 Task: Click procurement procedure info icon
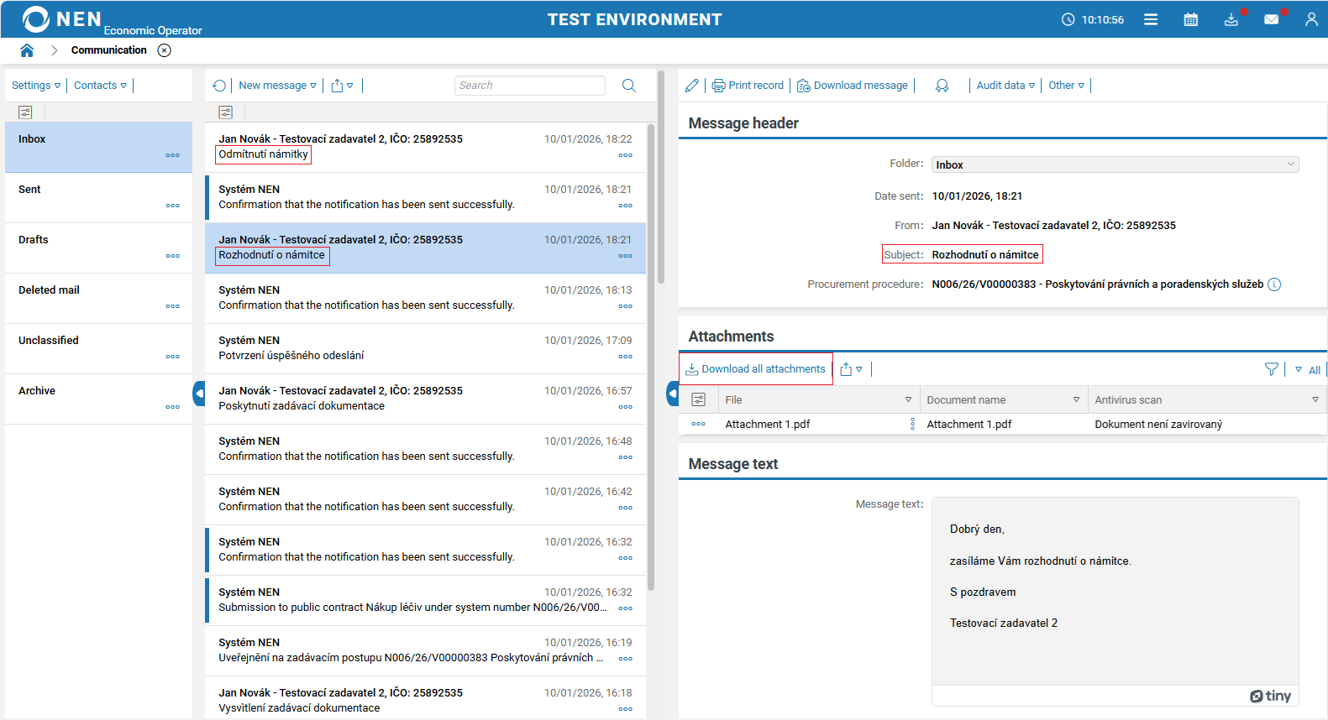coord(1274,284)
